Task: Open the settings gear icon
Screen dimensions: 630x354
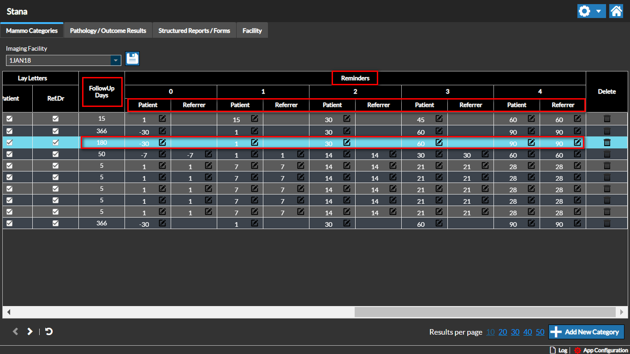Action: point(584,12)
